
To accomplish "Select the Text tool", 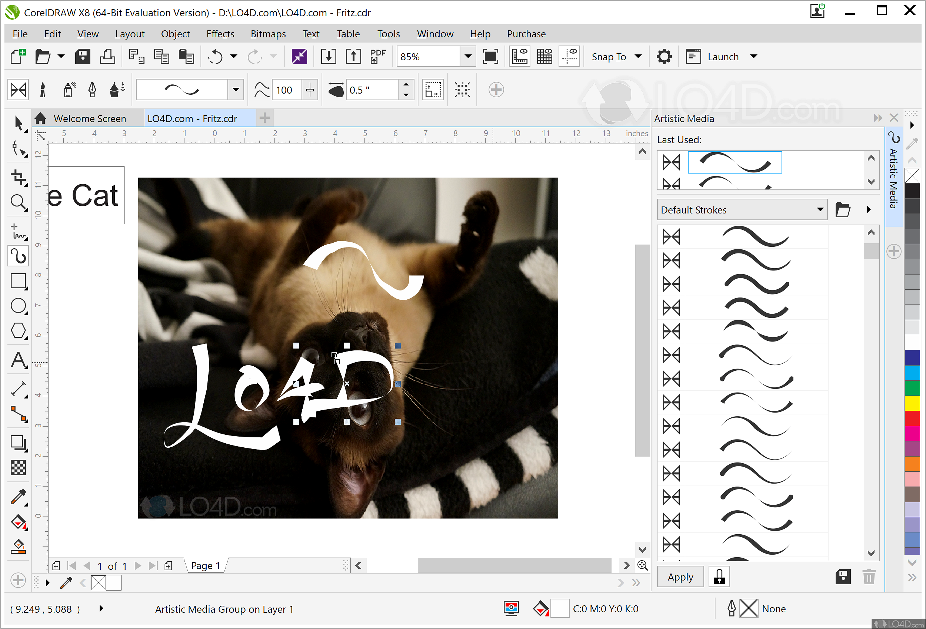I will (x=18, y=360).
